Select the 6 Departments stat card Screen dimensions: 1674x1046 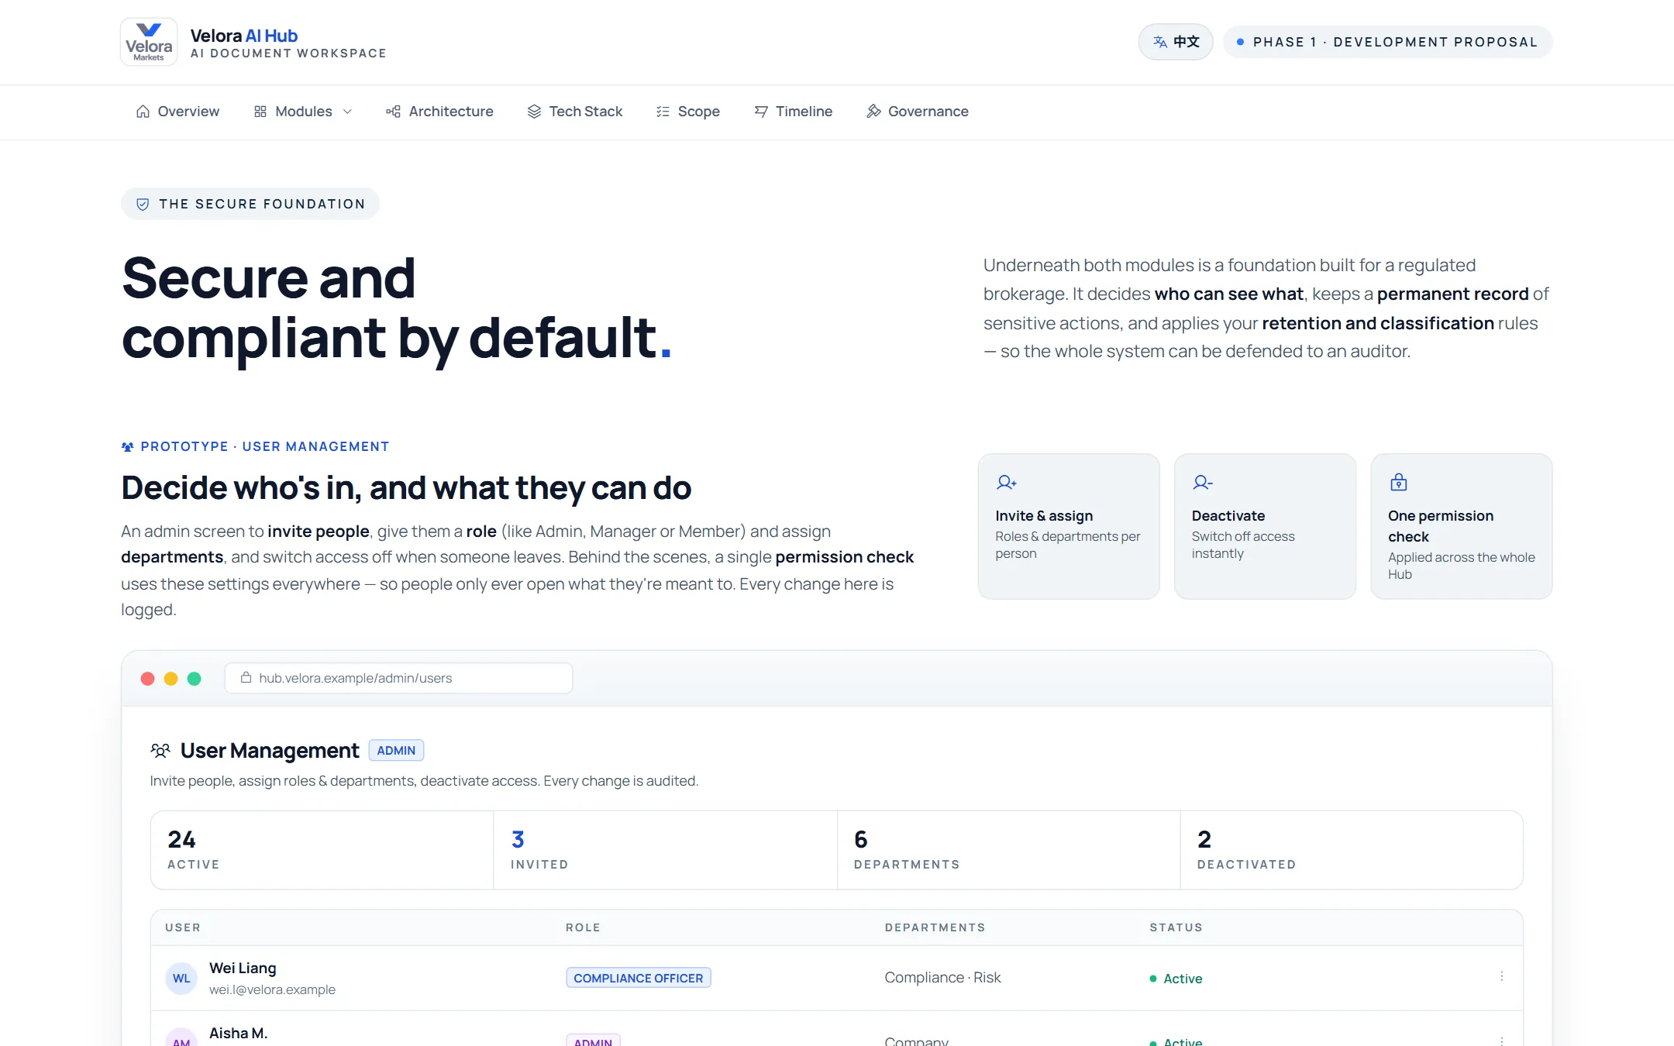click(x=1008, y=850)
